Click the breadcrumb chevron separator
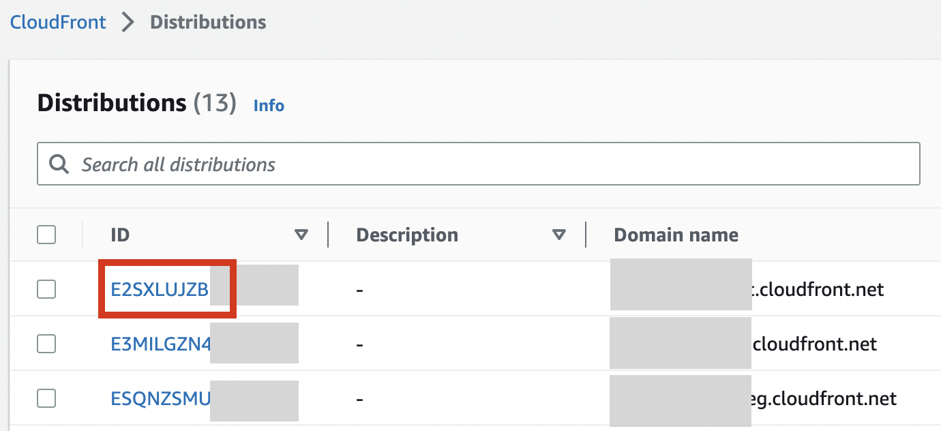The height and width of the screenshot is (431, 941). tap(127, 21)
